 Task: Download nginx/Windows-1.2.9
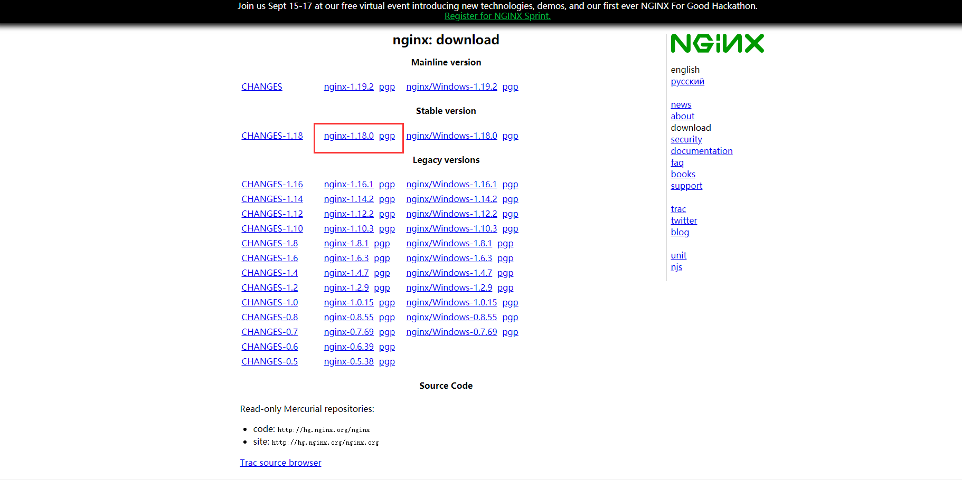(449, 287)
